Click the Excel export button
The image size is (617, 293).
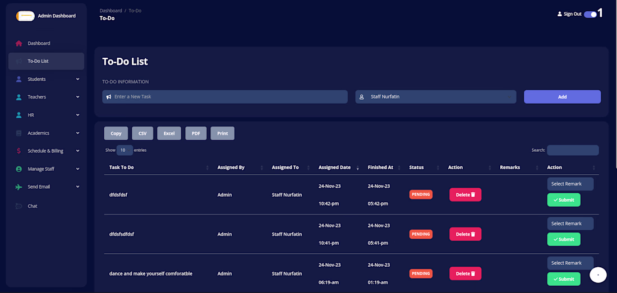(x=169, y=133)
